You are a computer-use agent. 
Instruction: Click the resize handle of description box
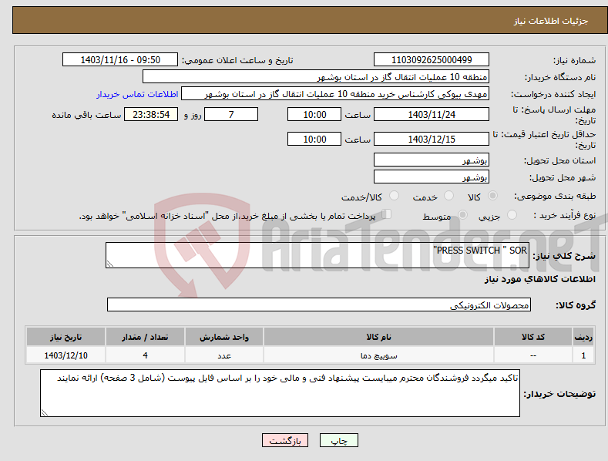click(x=110, y=264)
